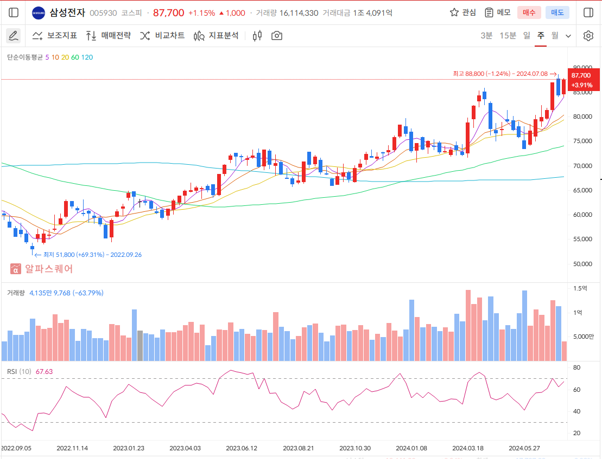
Task: Click the 코스피 market label
Action: click(x=131, y=13)
